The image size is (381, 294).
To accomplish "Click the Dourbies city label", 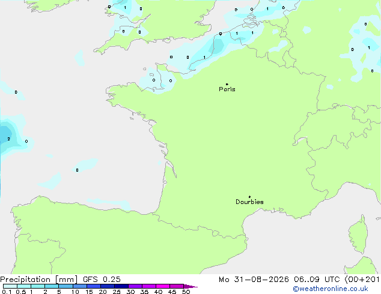I will 249,202.
